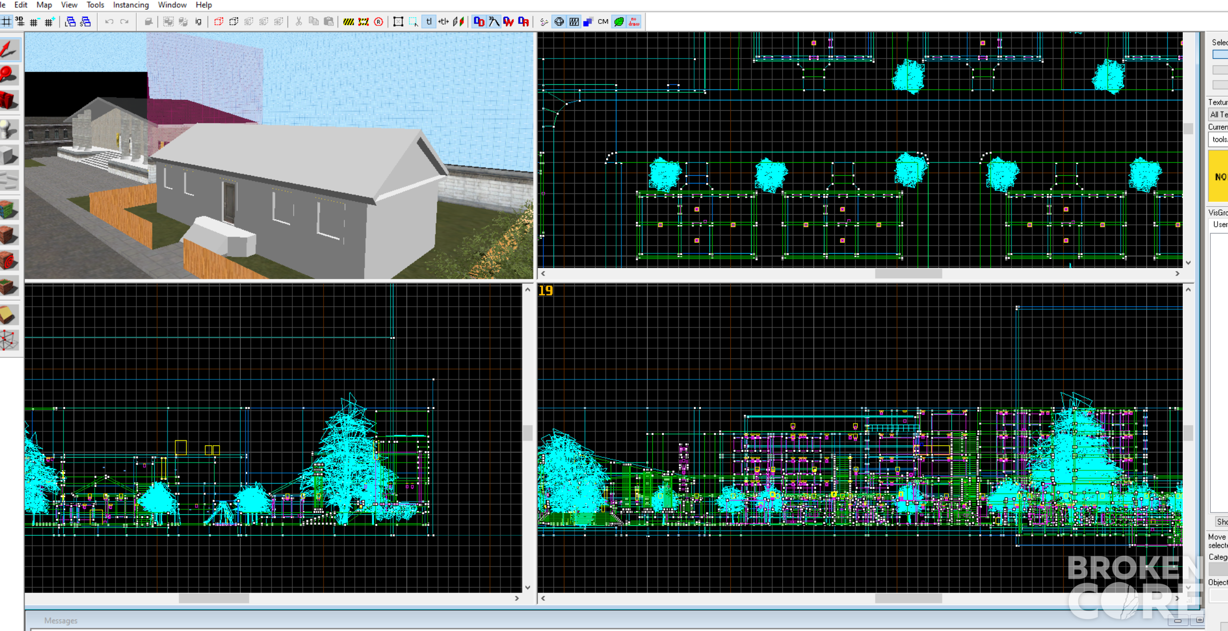Toggle Texture Lock 'tl' button
Screen dimensions: 1228x631
(429, 22)
